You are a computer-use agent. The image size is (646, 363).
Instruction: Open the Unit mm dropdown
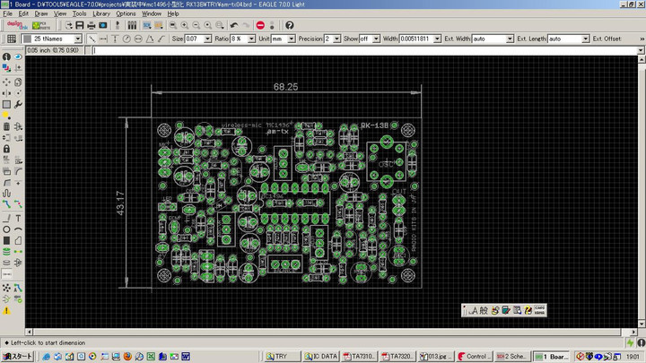coord(292,39)
